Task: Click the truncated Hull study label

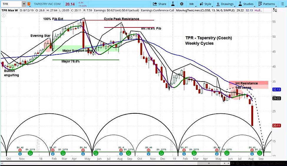Action: (258, 10)
